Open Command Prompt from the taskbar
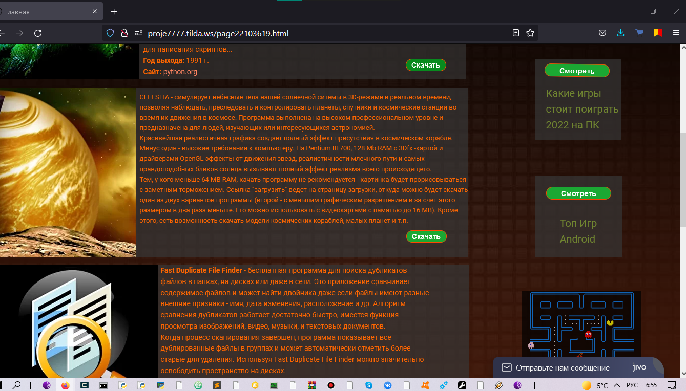The image size is (686, 391). tap(103, 385)
